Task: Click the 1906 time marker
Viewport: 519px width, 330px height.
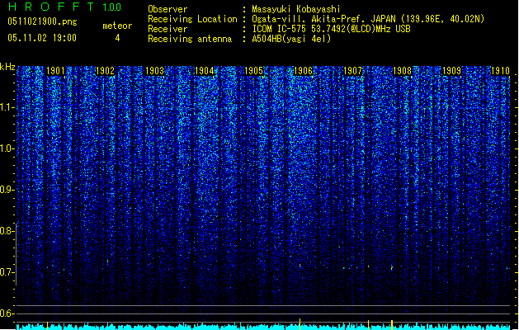Action: (x=303, y=71)
